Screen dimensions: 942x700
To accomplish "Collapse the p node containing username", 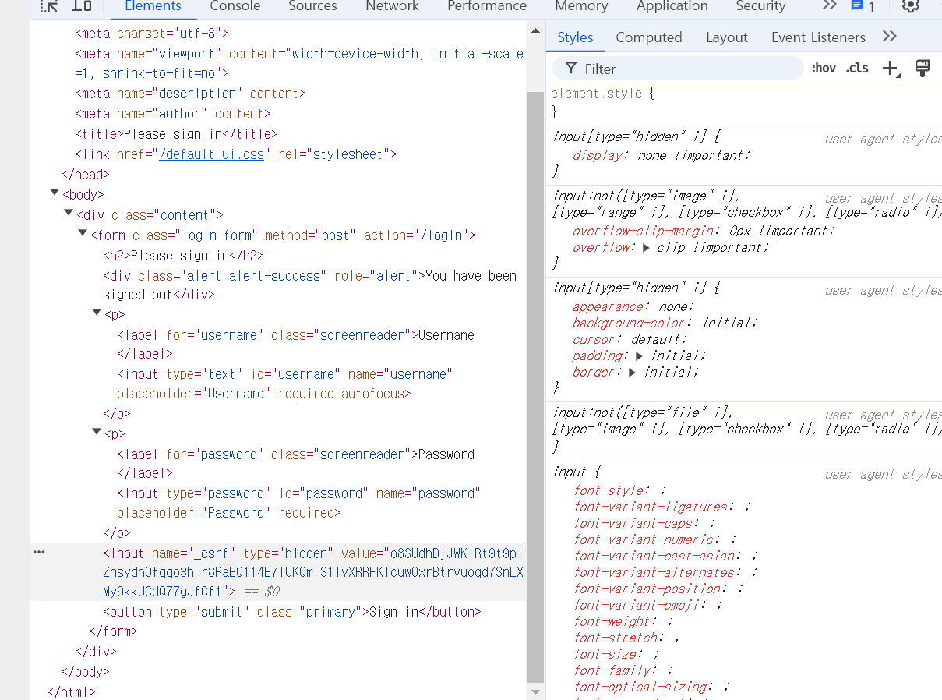I will tap(97, 313).
